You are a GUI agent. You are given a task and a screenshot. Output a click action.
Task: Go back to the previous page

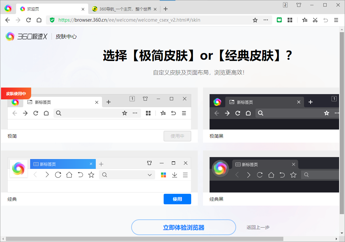coord(8,20)
